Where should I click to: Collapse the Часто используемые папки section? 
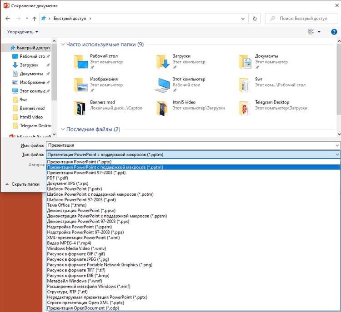pos(63,45)
